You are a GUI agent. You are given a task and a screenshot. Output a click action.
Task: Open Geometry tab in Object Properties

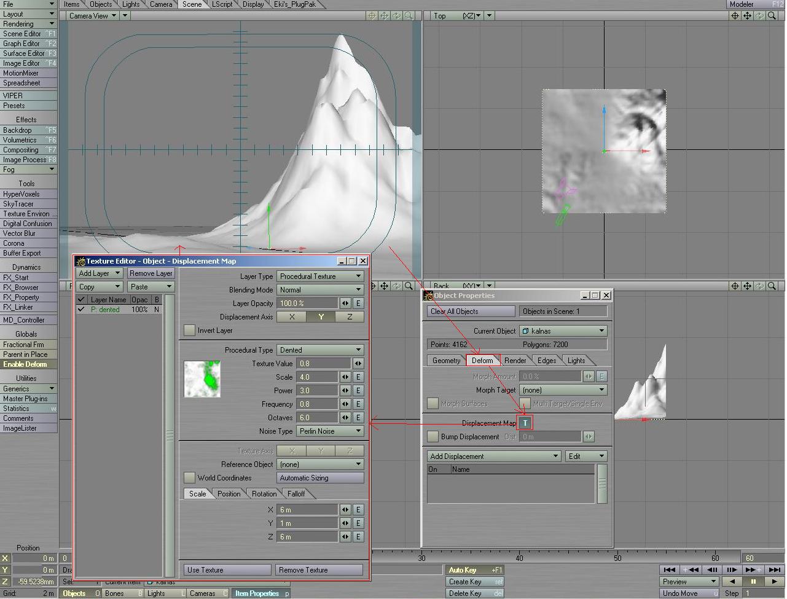click(x=446, y=361)
